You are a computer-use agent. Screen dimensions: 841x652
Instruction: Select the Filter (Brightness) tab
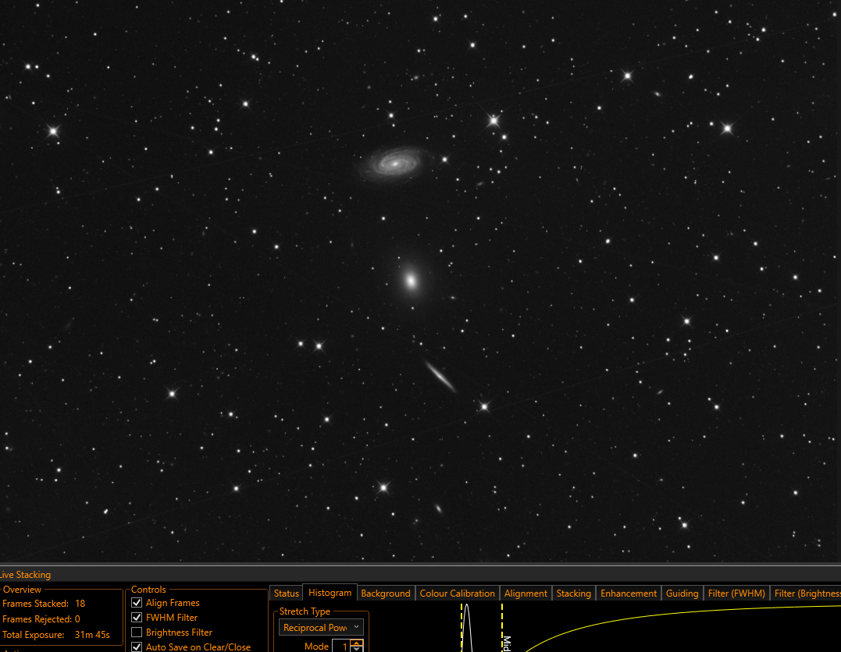[x=806, y=593]
